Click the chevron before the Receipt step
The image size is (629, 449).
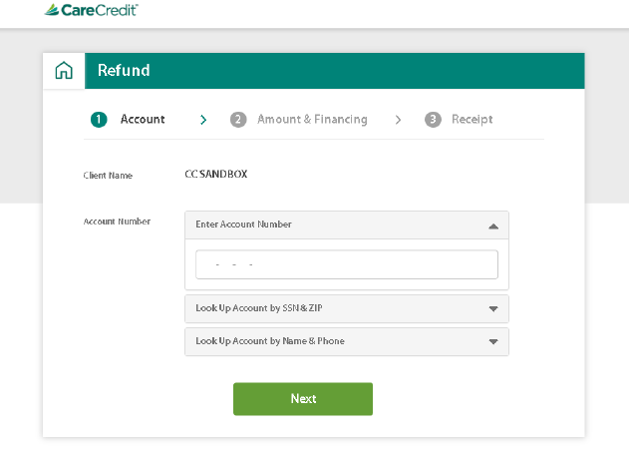[x=398, y=120]
